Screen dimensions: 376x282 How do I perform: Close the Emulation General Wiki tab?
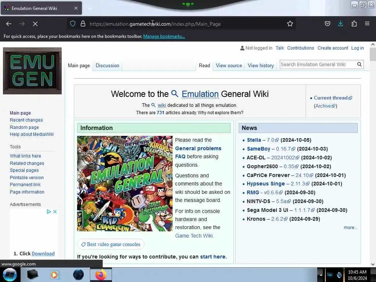pos(76,8)
